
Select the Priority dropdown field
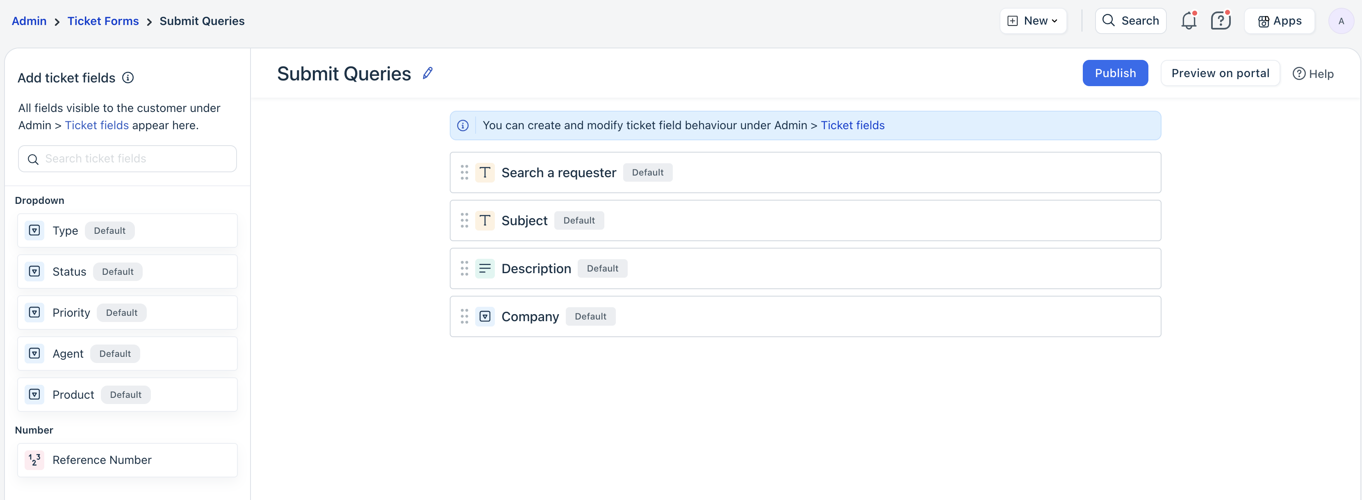pyautogui.click(x=127, y=313)
